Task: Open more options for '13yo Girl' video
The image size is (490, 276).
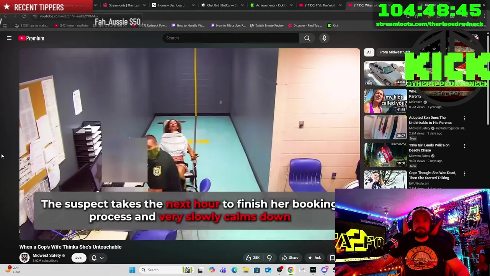Action: (465, 146)
